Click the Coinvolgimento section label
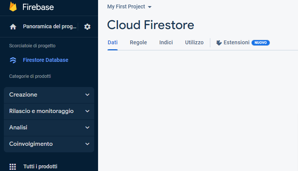Viewport: 298px width, 171px height. click(31, 144)
